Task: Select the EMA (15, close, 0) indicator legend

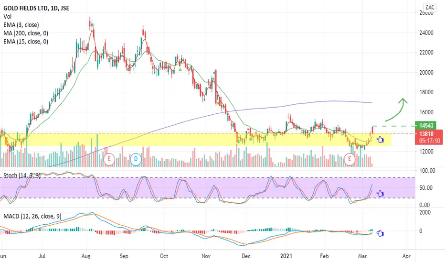Action: (26, 42)
